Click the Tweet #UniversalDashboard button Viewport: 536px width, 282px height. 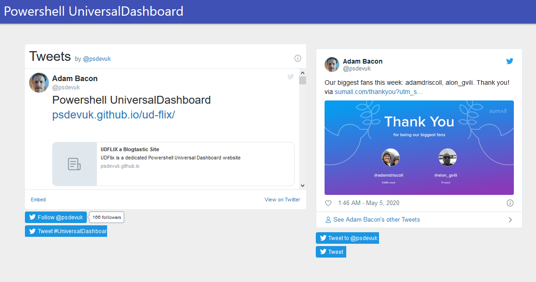pyautogui.click(x=66, y=231)
